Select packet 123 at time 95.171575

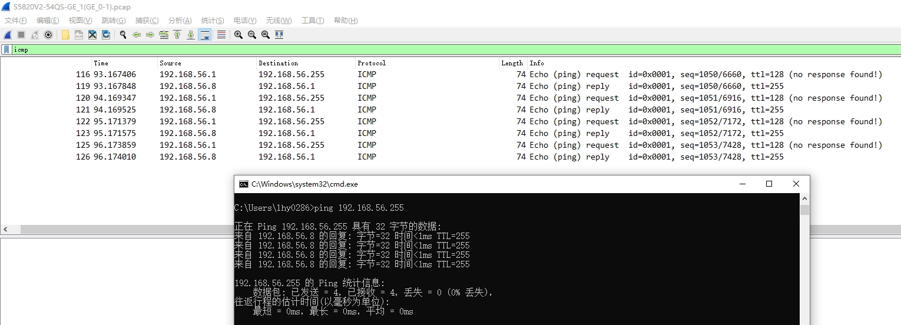click(x=450, y=134)
